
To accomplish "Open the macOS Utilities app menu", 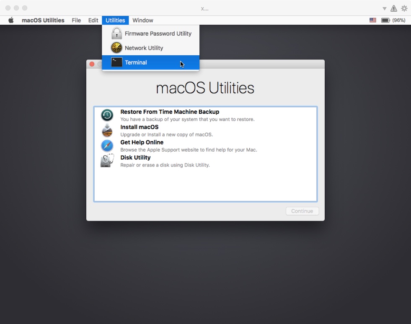I will click(x=43, y=20).
